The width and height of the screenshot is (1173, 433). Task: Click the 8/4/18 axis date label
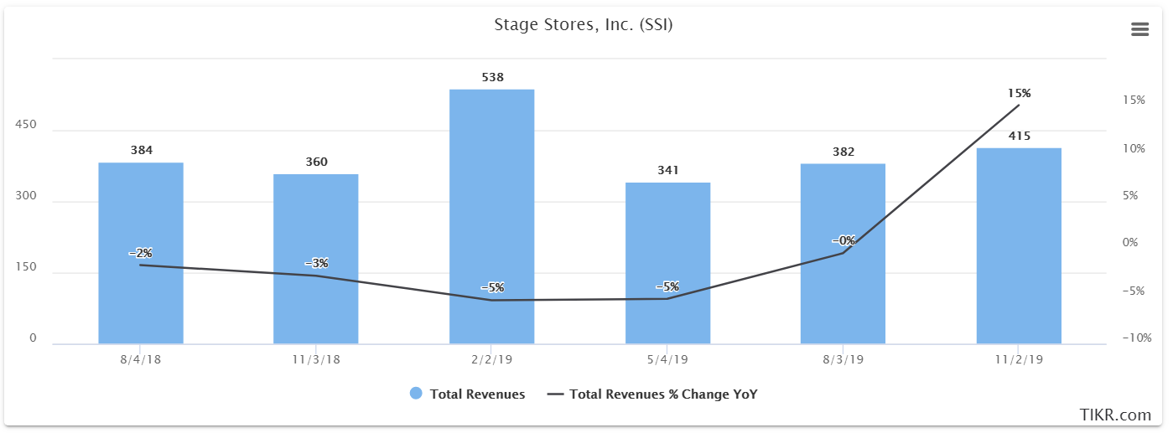(x=141, y=358)
